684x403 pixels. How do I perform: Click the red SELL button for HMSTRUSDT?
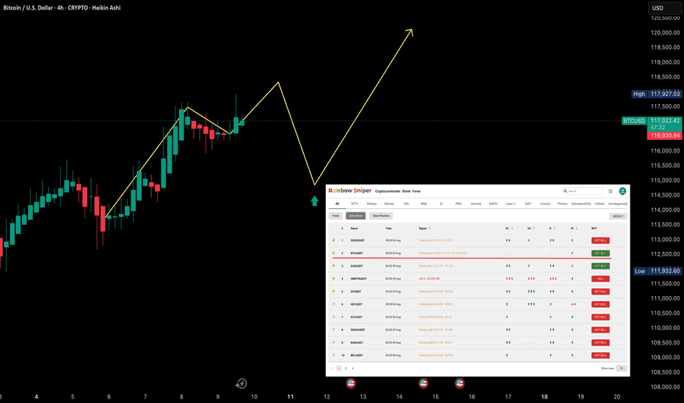[600, 279]
